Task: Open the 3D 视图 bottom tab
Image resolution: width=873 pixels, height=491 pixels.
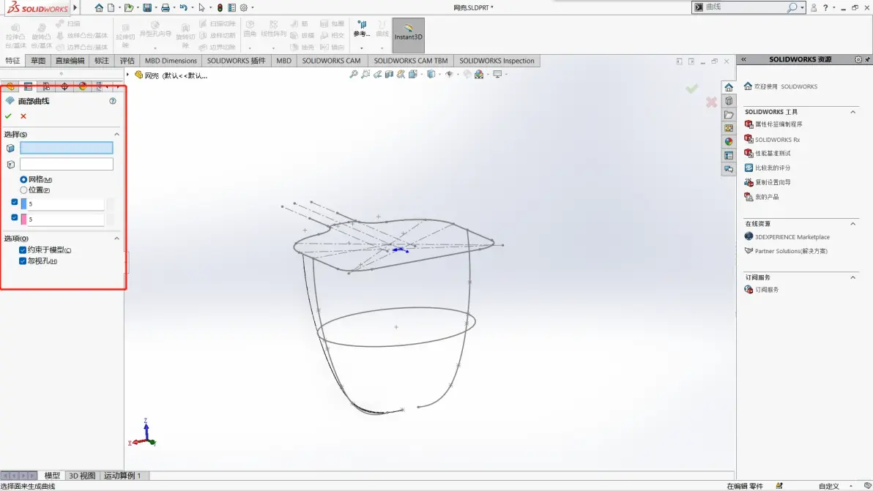Action: click(x=82, y=476)
